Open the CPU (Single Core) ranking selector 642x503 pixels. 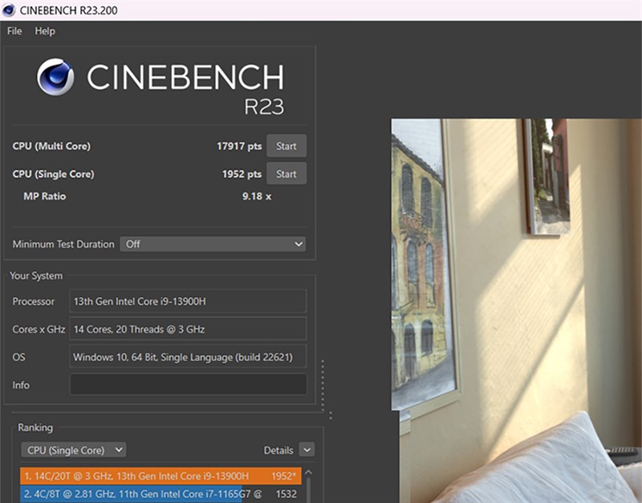click(x=73, y=450)
